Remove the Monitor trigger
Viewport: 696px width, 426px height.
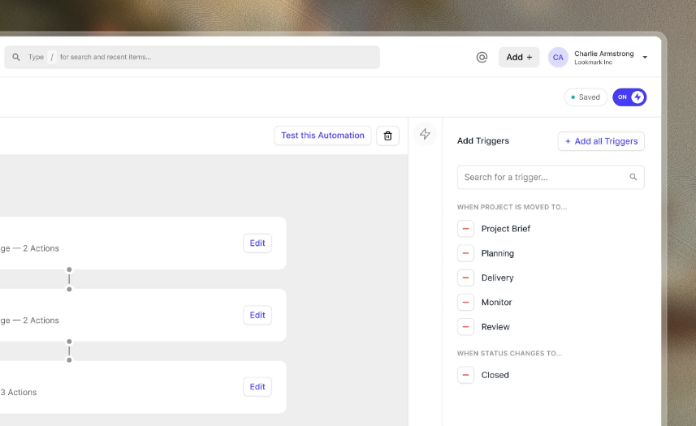[465, 303]
